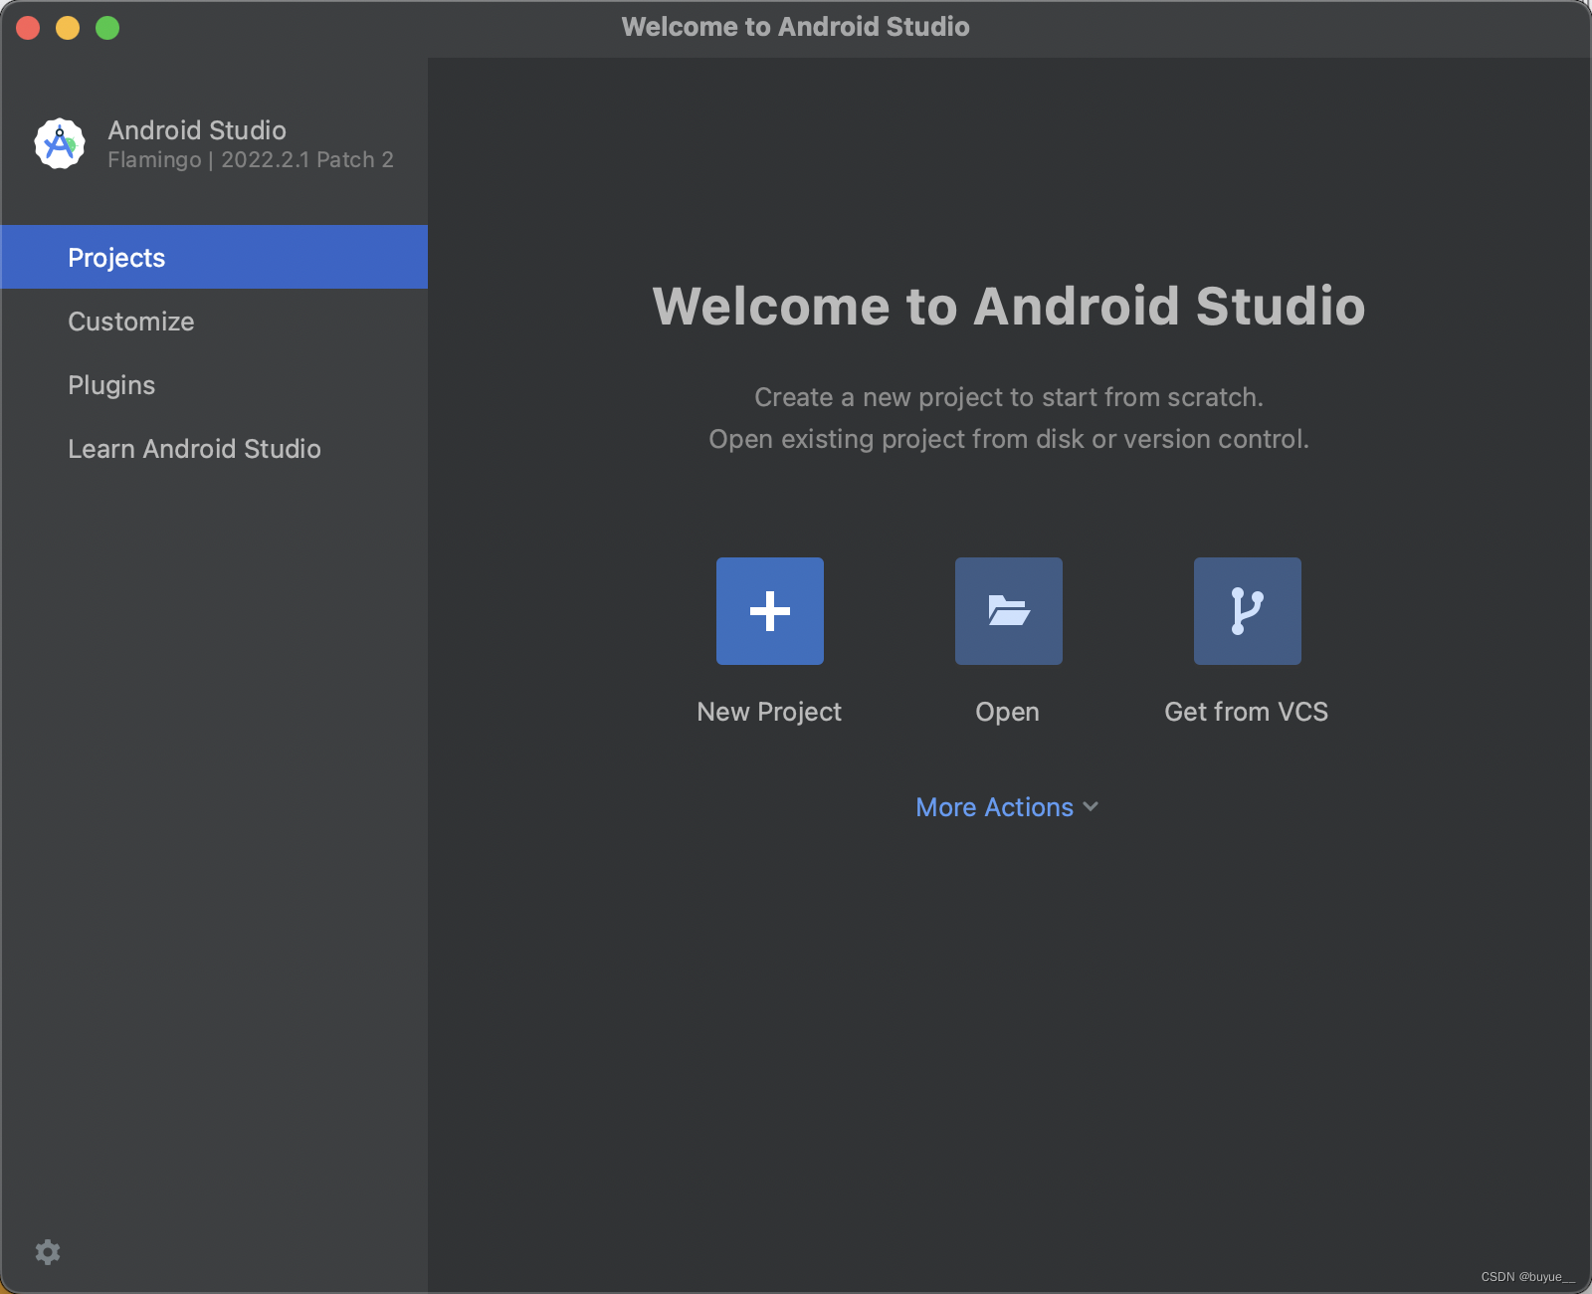Switch to the Customize tab
Viewport: 1592px width, 1294px height.
214,322
